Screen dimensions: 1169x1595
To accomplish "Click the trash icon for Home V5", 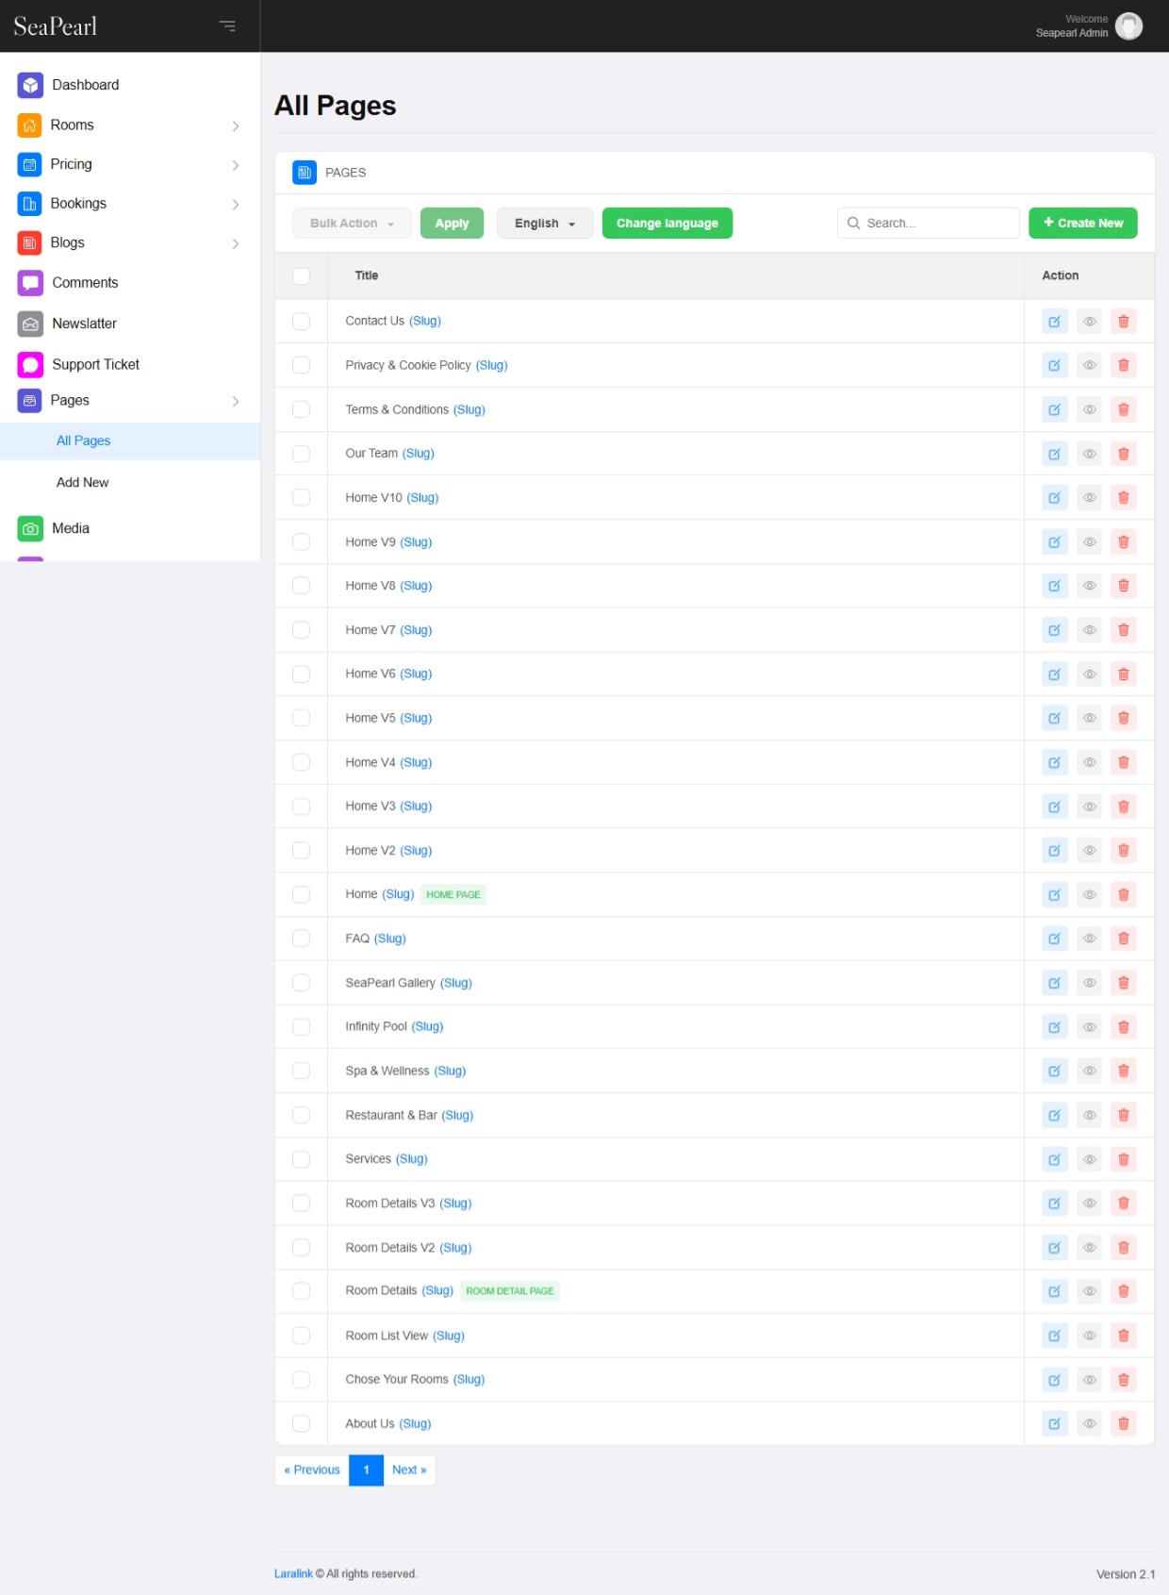I will (1123, 718).
